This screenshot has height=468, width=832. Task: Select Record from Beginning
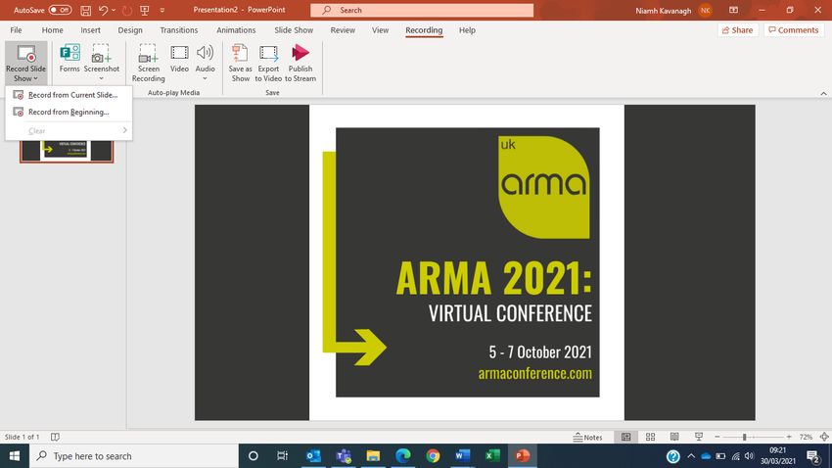pos(69,112)
